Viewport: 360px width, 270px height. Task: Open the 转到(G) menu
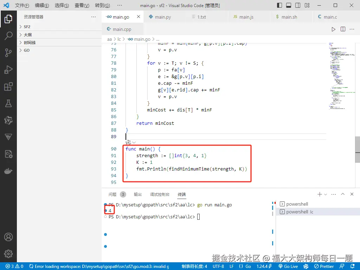102,5
